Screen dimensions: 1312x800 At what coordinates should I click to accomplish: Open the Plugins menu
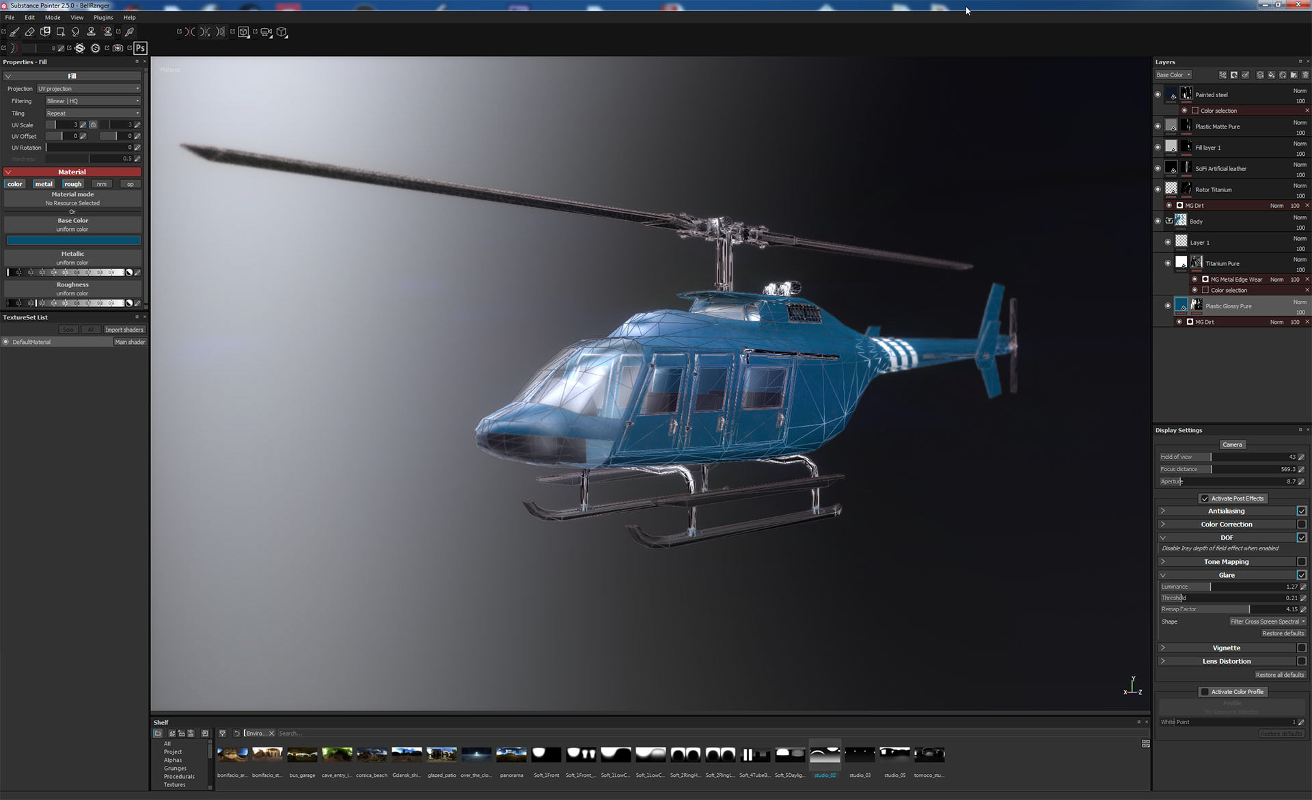[x=103, y=18]
